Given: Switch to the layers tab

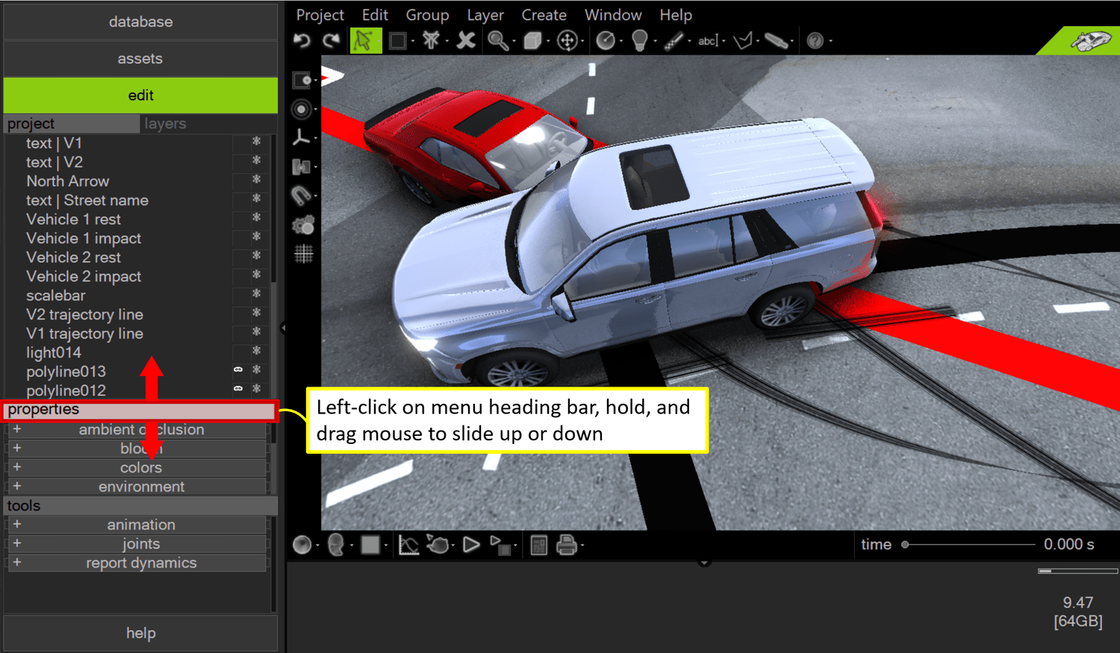Looking at the screenshot, I should point(165,123).
